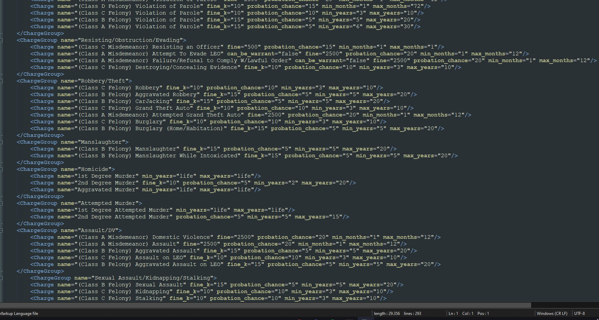Click empty horizontal scrollbar track right of thumb
Screen dimensions: 599x320
tap(563, 305)
